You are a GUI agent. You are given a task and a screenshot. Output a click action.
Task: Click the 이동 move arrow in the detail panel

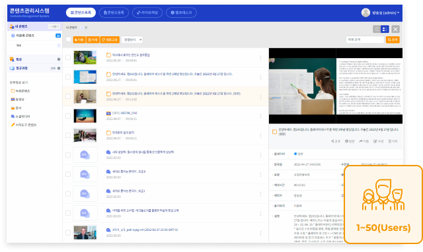364,141
